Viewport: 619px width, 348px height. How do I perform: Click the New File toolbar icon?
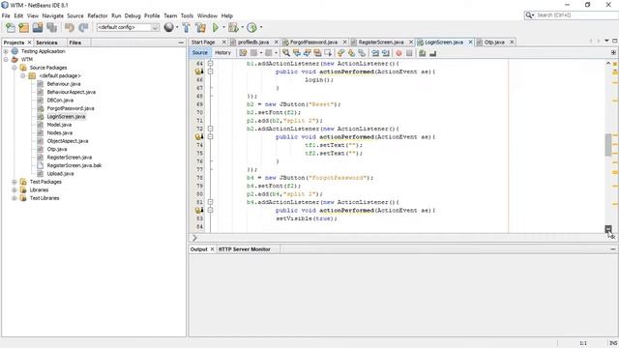tap(11, 28)
